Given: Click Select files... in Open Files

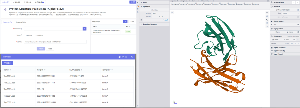Looking at the screenshot, I should click(x=154, y=10).
